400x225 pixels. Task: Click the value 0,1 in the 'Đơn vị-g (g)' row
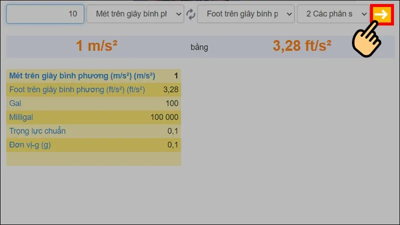[x=172, y=145]
